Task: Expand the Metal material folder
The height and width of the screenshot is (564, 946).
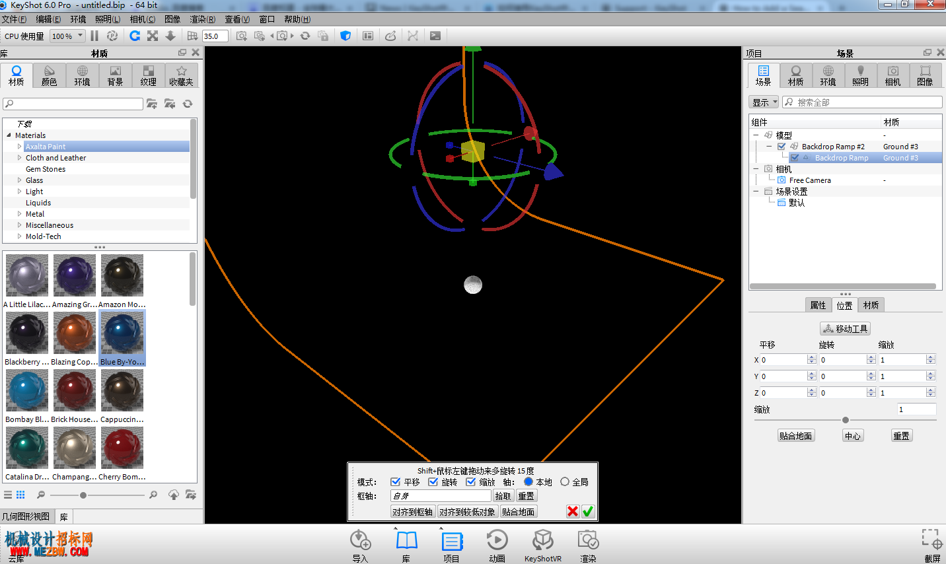Action: (19, 214)
